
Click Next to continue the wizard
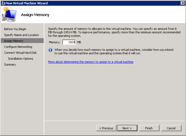(127, 128)
